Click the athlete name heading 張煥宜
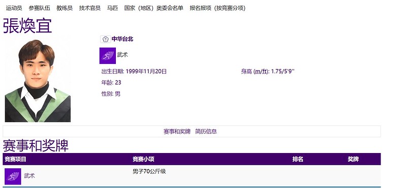The height and width of the screenshot is (188, 406). tap(27, 26)
